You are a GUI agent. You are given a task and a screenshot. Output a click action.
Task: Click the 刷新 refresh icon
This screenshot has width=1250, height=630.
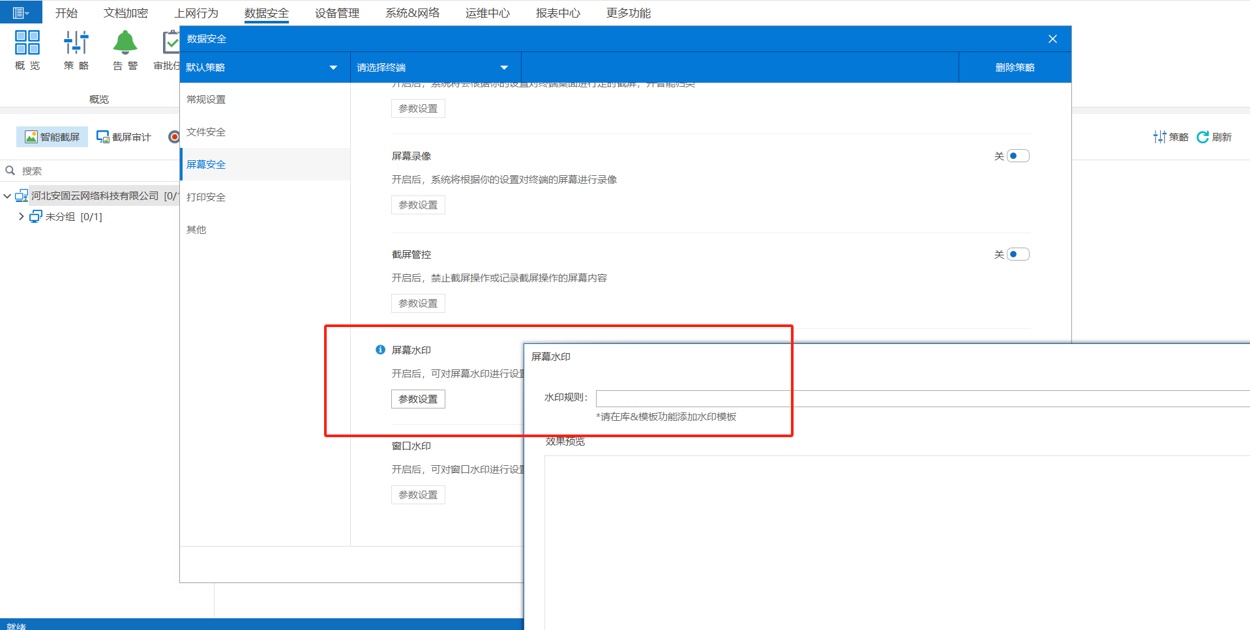1203,137
